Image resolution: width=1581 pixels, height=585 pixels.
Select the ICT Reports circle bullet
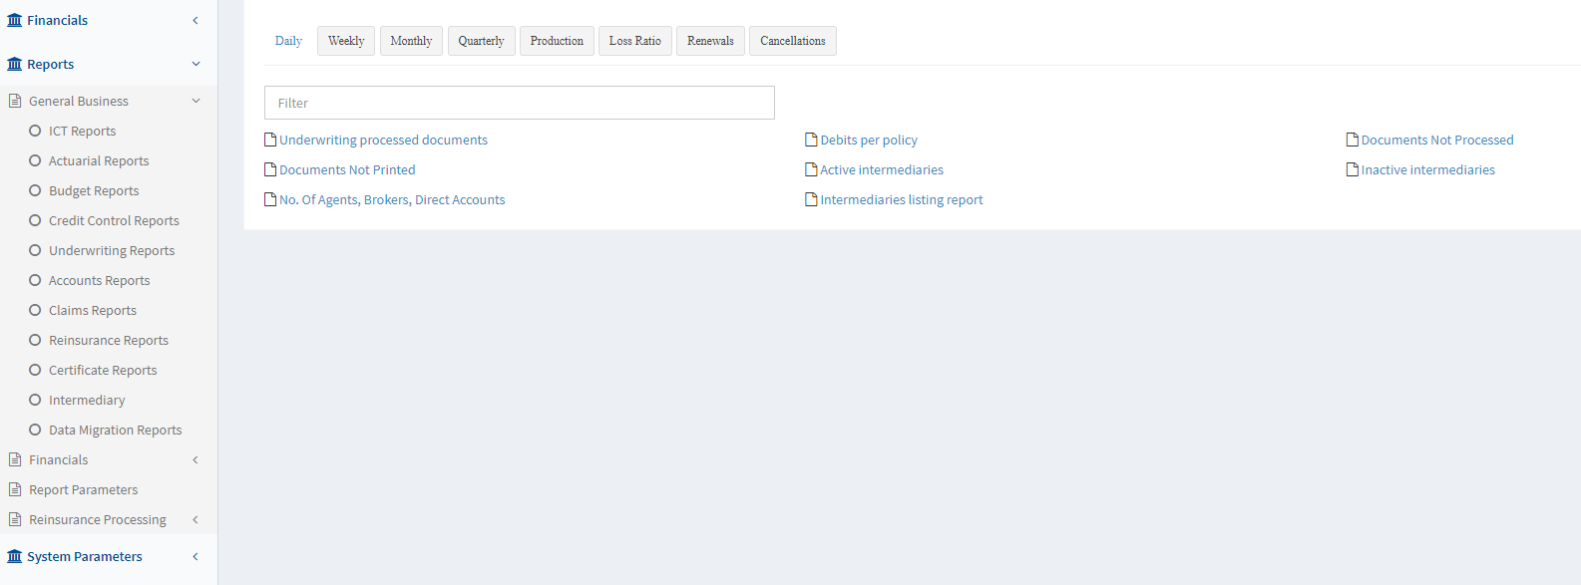(35, 131)
